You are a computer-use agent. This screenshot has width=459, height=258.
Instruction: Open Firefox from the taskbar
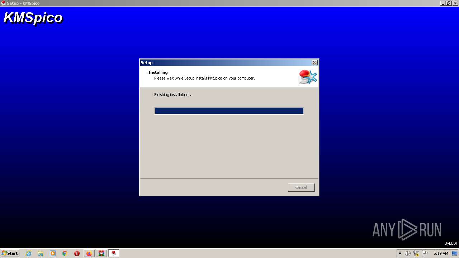89,253
